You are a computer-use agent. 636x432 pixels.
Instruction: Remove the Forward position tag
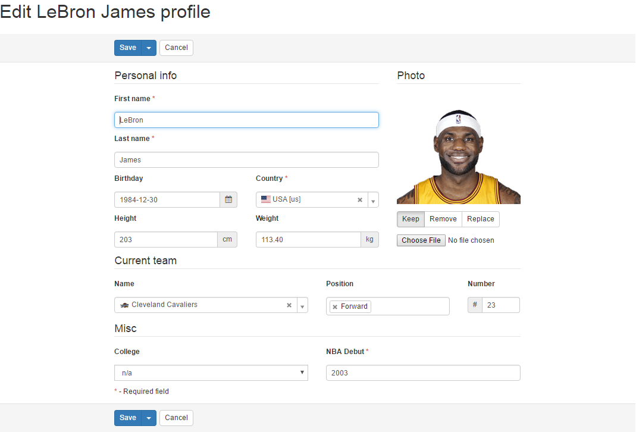(x=335, y=307)
